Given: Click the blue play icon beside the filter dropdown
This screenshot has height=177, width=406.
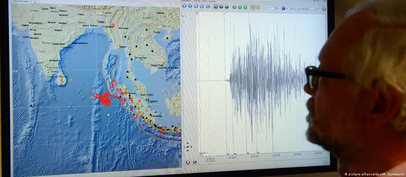Looking at the screenshot, I should coord(284,8).
